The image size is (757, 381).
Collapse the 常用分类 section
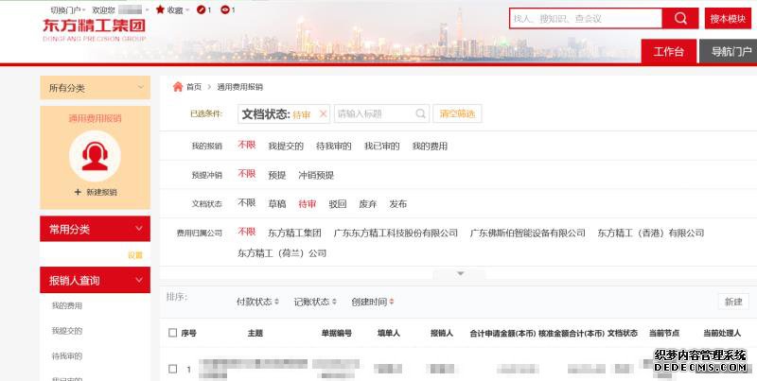pyautogui.click(x=139, y=229)
